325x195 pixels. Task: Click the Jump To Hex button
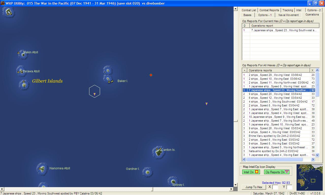coord(254,187)
